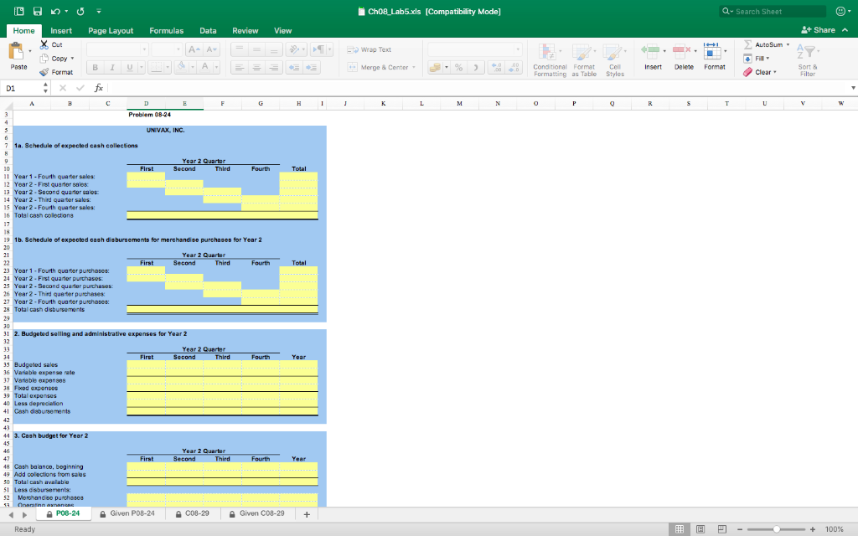Image resolution: width=858 pixels, height=536 pixels.
Task: Open the View ribbon tab
Action: click(x=283, y=31)
